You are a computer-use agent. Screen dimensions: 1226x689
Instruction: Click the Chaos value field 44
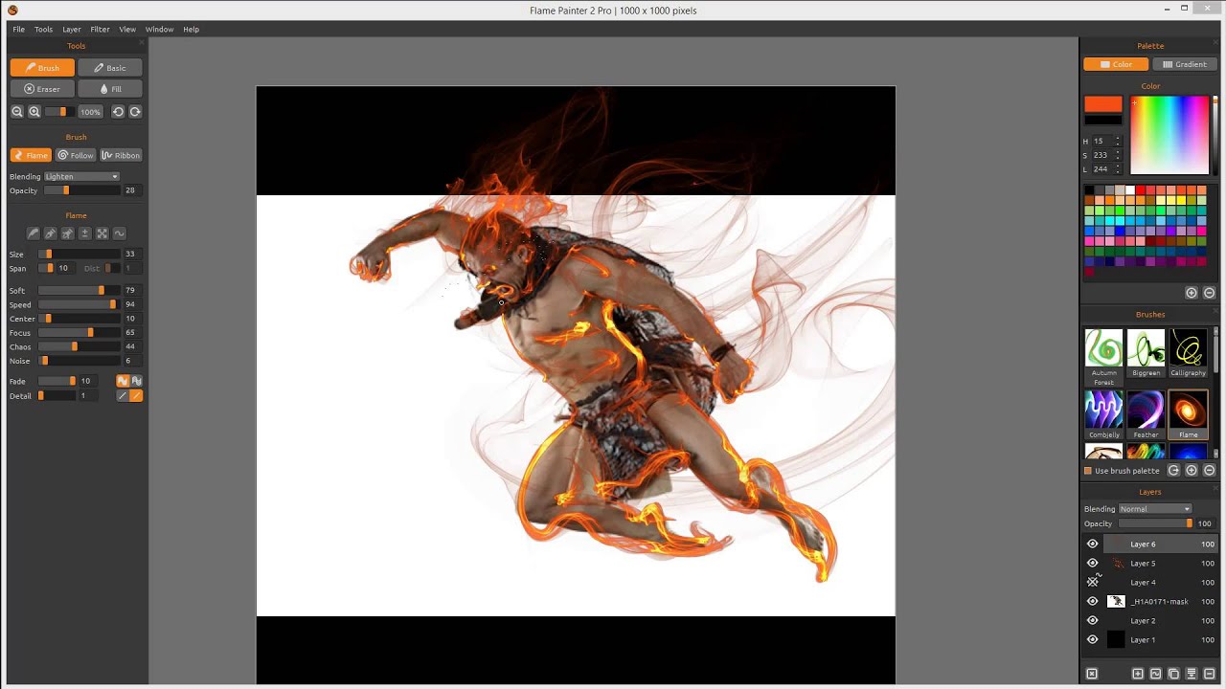coord(132,346)
